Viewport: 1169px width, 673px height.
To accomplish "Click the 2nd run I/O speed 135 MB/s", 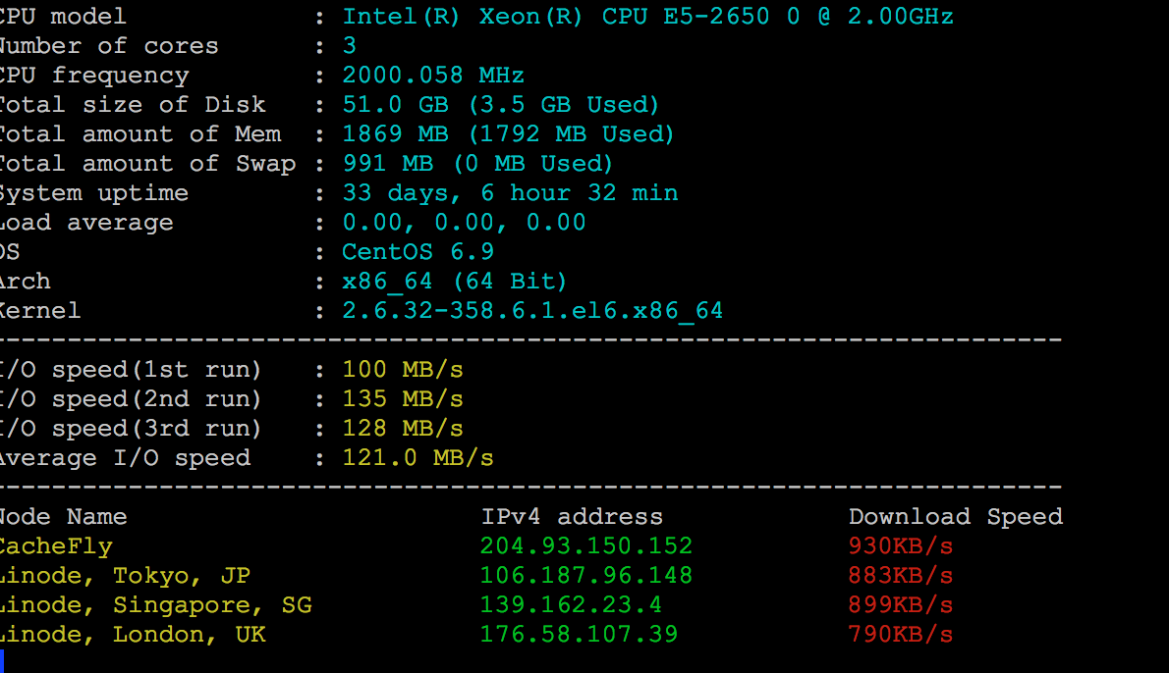I will pyautogui.click(x=403, y=399).
